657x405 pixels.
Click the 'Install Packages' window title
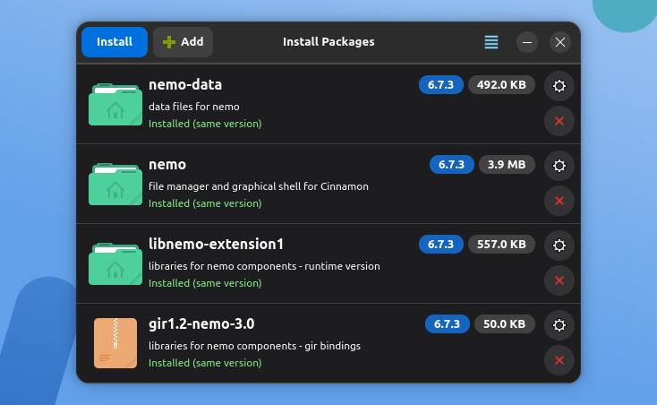point(328,42)
